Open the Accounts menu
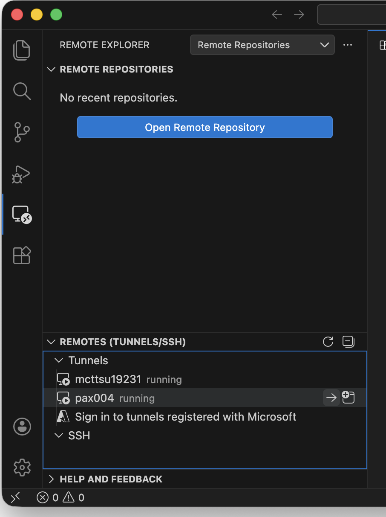Viewport: 386px width, 517px height. (x=22, y=427)
